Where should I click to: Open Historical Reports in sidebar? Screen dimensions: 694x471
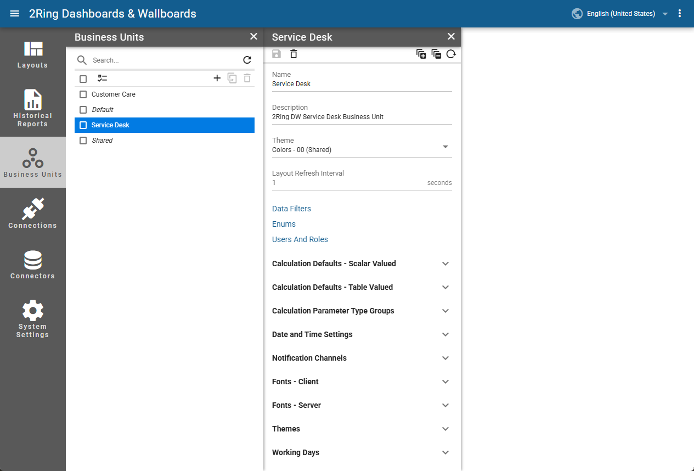(x=33, y=108)
